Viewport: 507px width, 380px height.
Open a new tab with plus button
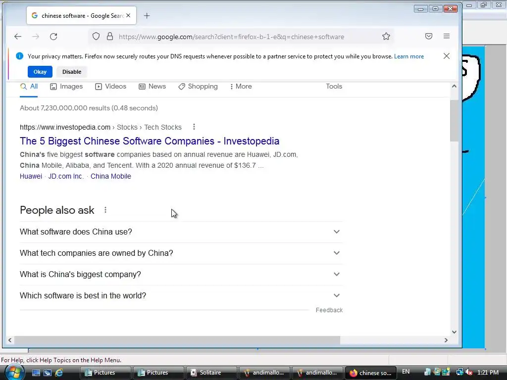147,15
